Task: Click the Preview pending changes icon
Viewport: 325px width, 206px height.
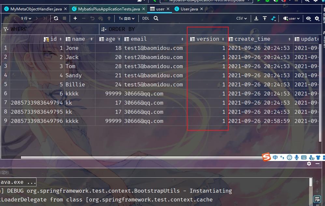Action: tap(101, 19)
